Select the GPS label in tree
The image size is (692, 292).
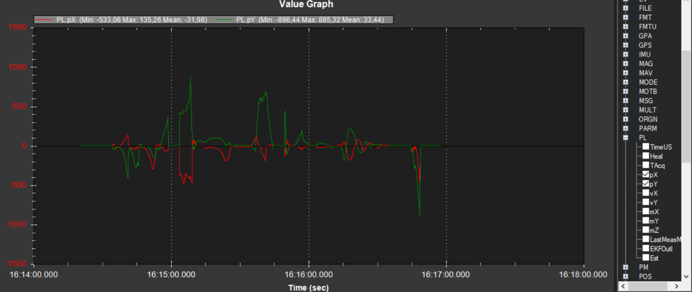(x=645, y=45)
